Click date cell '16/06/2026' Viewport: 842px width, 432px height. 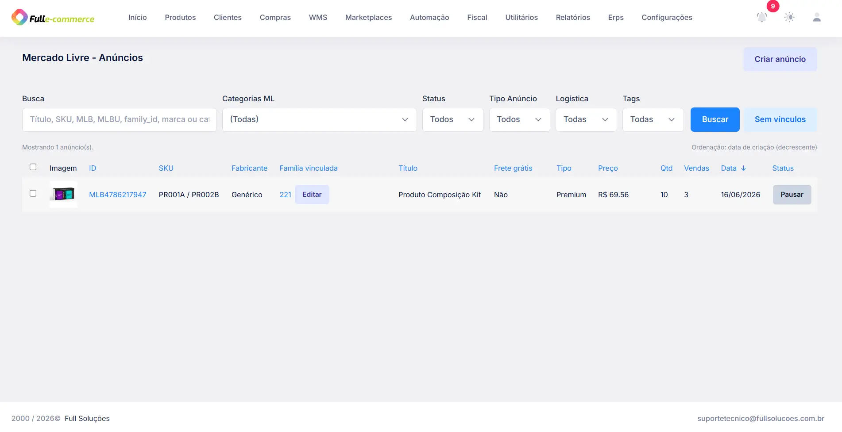coord(740,195)
